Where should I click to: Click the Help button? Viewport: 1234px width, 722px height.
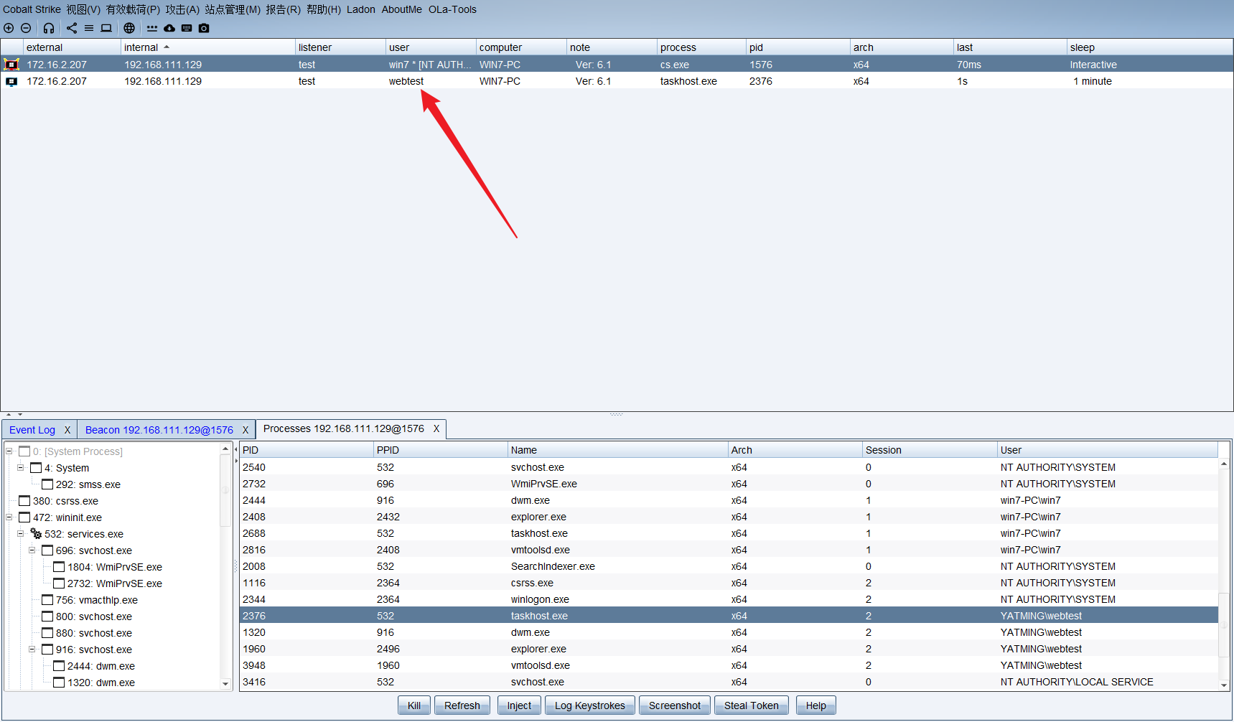[815, 705]
